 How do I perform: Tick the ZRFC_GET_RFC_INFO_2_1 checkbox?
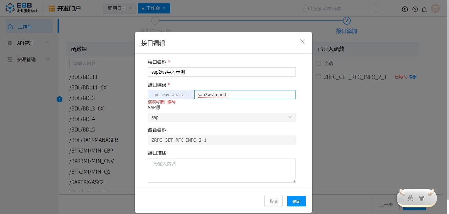pyautogui.click(x=319, y=77)
